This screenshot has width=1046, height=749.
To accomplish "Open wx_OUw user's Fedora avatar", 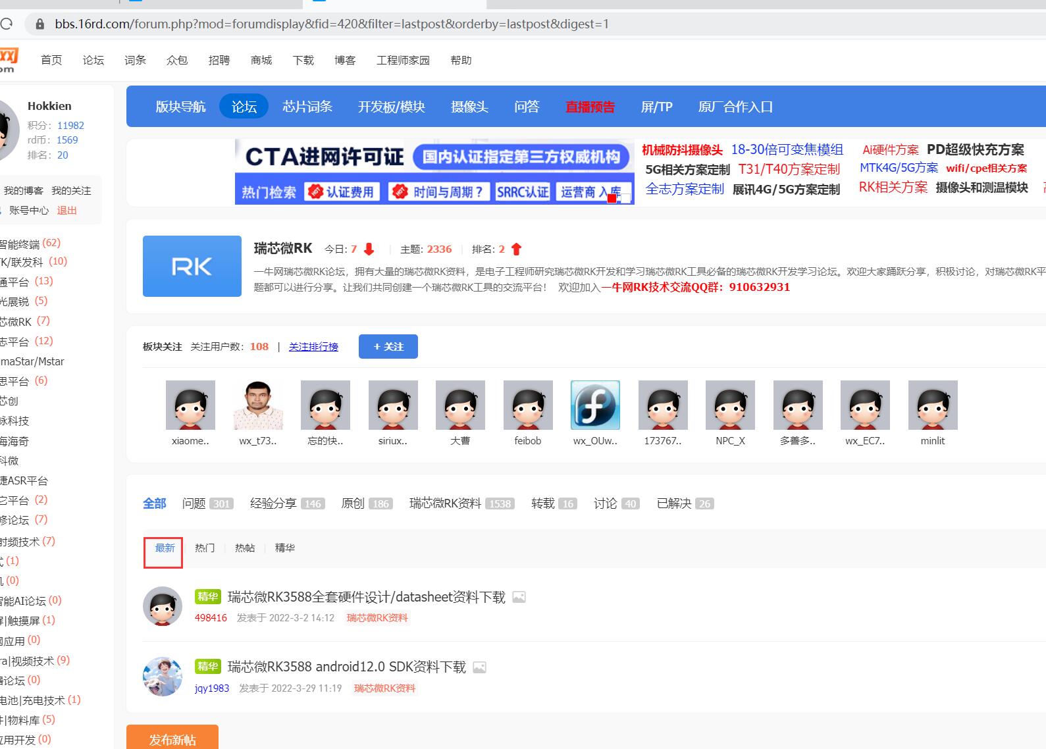I will (595, 405).
